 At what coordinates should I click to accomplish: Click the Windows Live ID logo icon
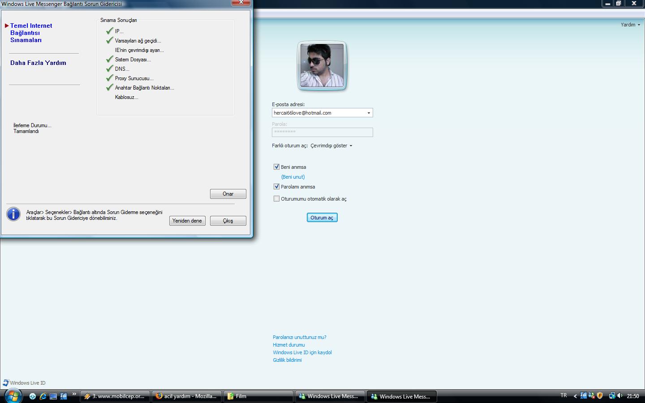(x=6, y=383)
